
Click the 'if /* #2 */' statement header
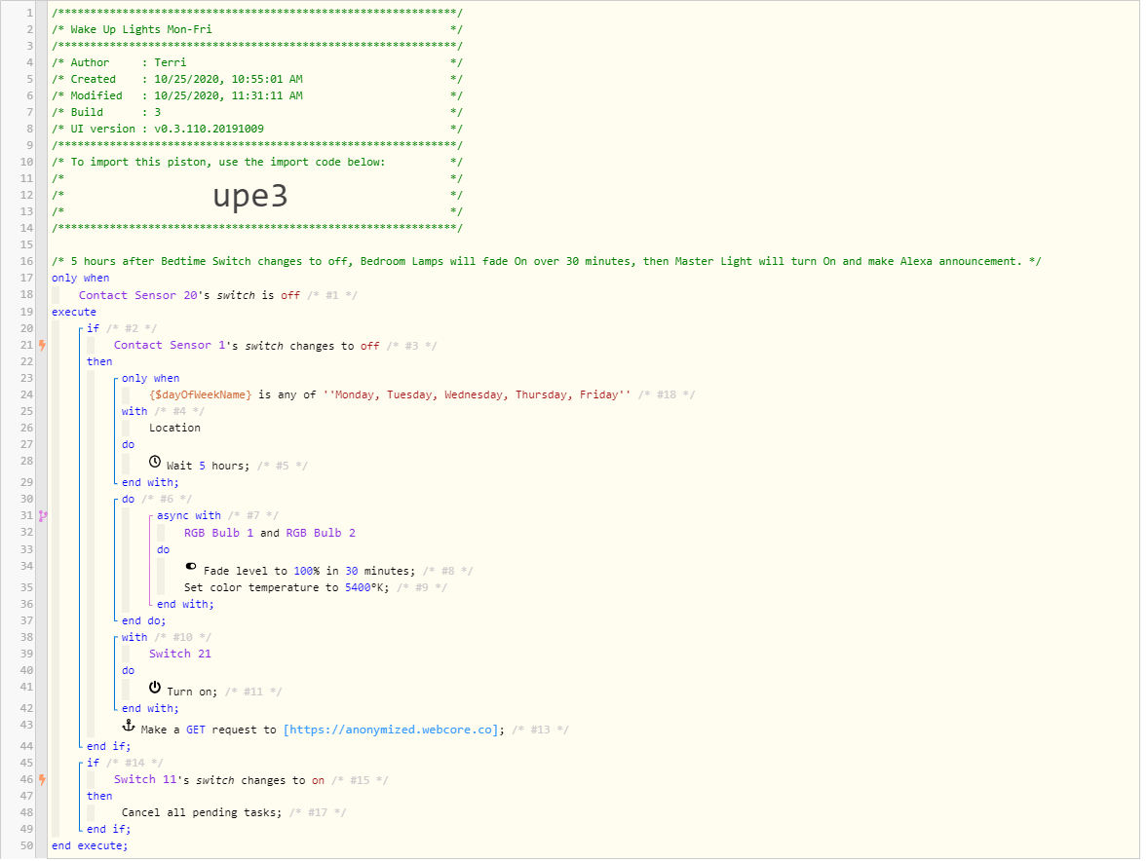pyautogui.click(x=122, y=328)
